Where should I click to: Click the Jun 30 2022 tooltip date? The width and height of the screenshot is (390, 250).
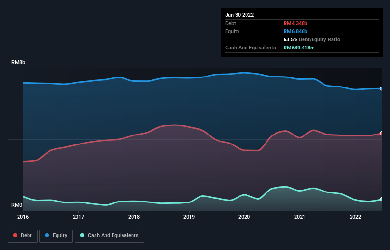point(239,15)
